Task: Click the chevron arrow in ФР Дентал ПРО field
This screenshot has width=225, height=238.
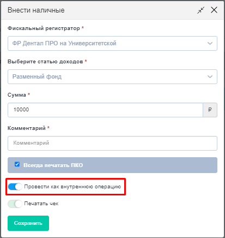Action: (210, 44)
